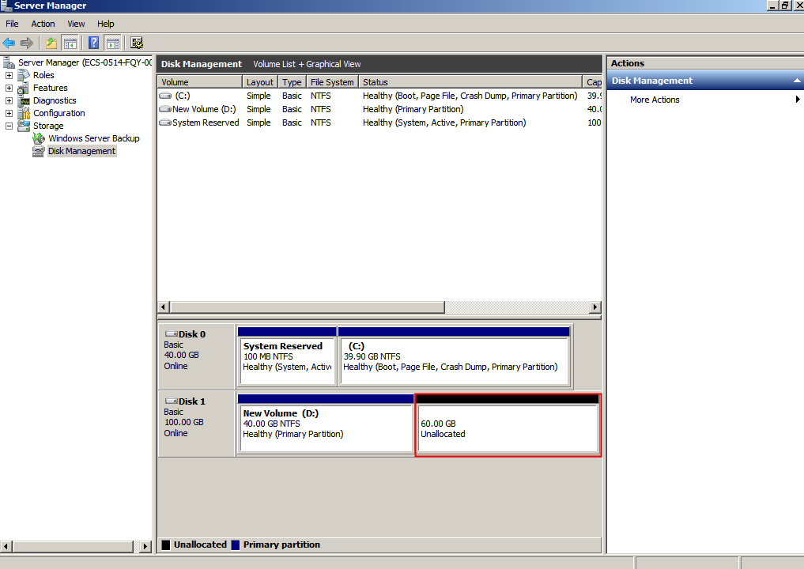This screenshot has width=804, height=569.
Task: Open the blue Help question mark icon
Action: coord(94,43)
